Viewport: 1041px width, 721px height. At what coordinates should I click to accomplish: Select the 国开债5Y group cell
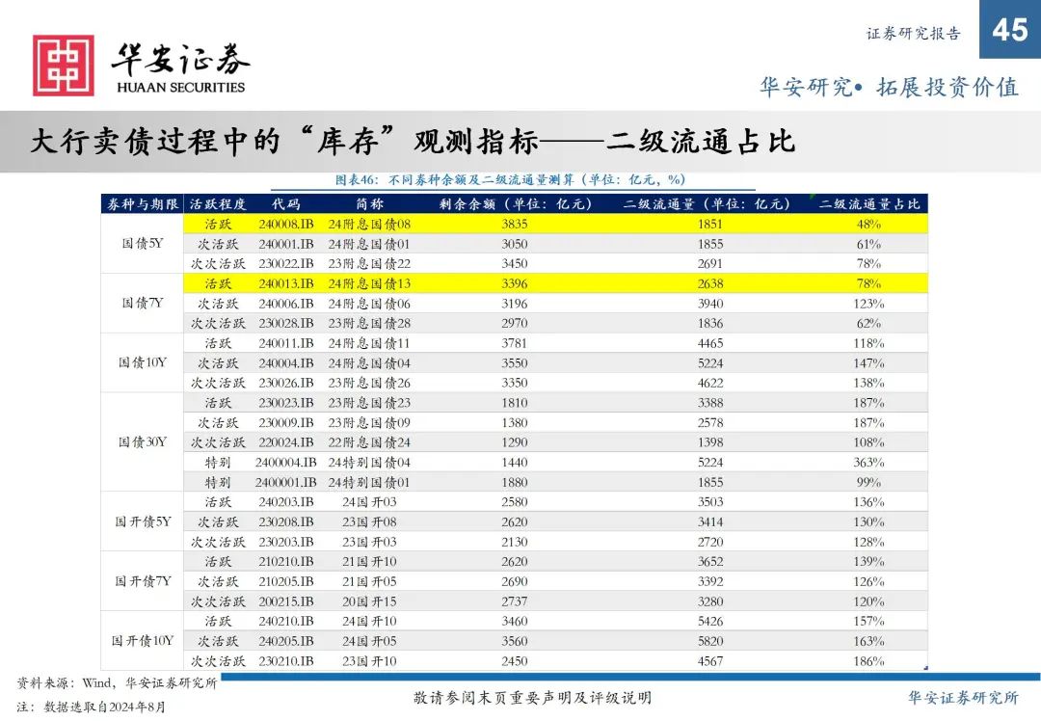coord(142,521)
